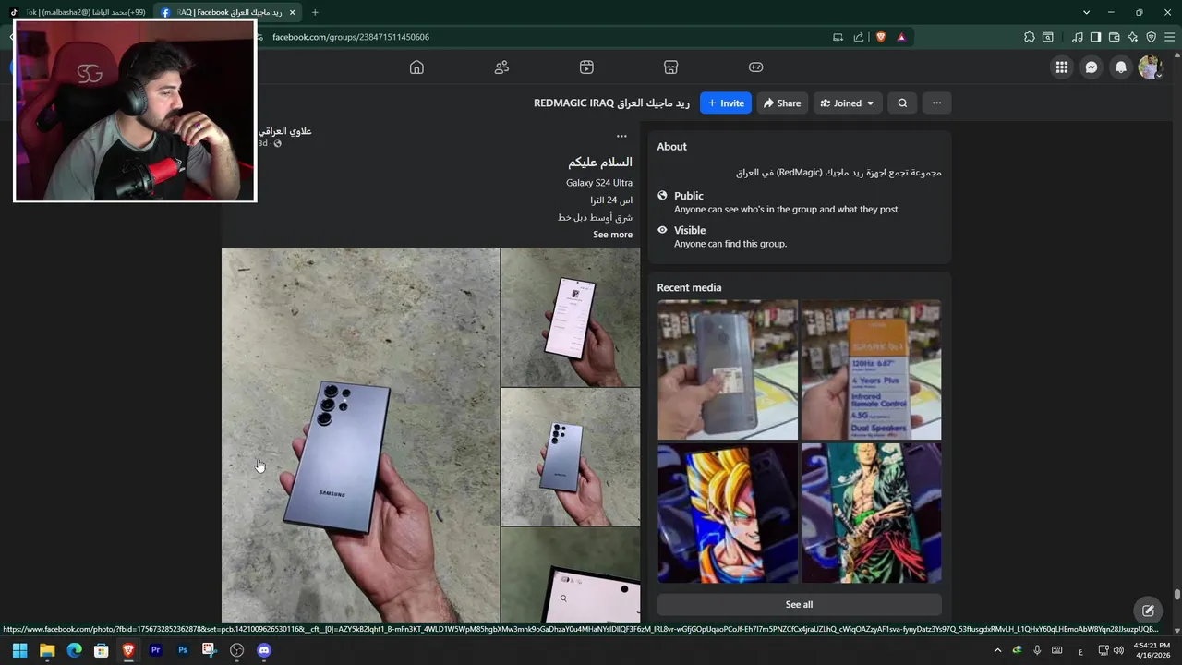Expand the Joined dropdown button
Image resolution: width=1182 pixels, height=665 pixels.
point(848,103)
